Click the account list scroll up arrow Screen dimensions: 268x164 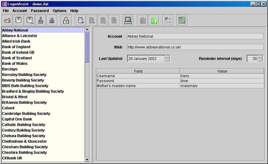pyautogui.click(x=87, y=30)
